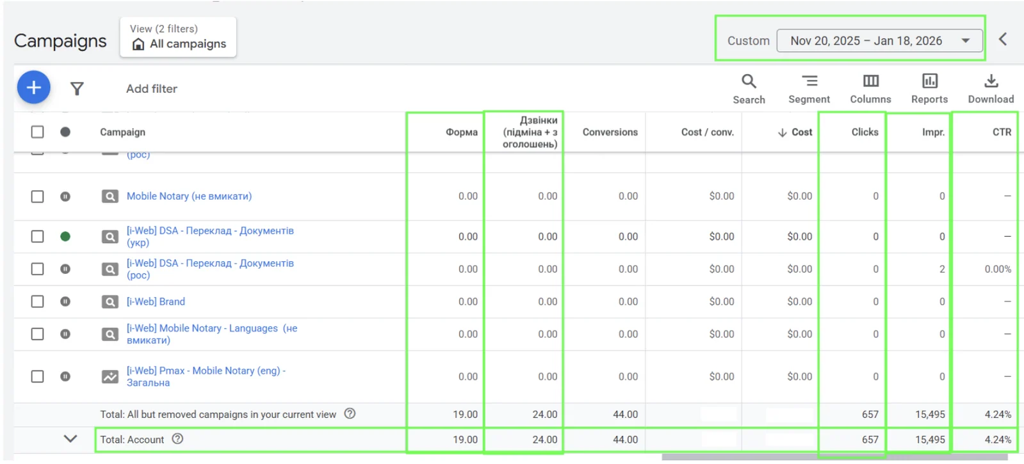1024x464 pixels.
Task: Sort by the Impr. column header
Action: (933, 132)
